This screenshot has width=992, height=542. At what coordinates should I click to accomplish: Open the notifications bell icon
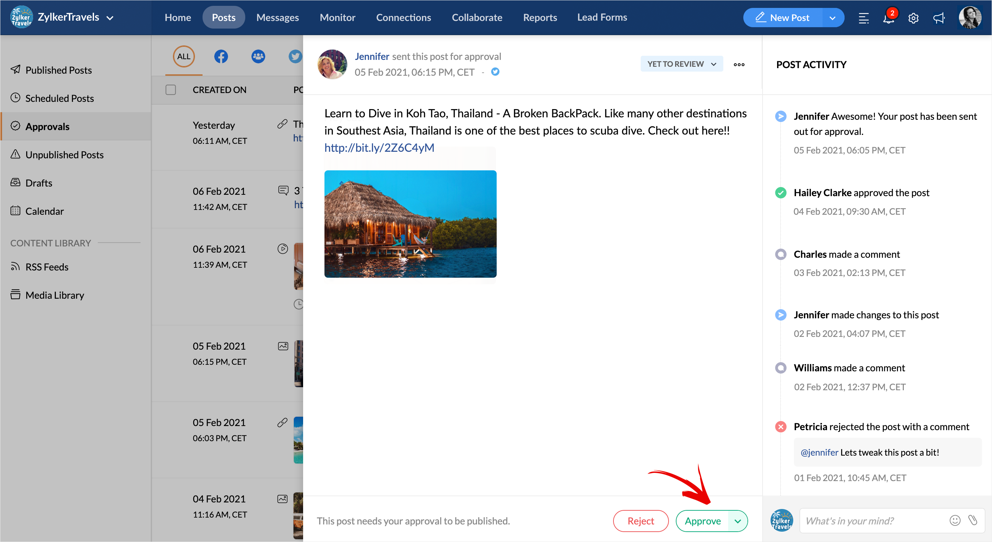(888, 18)
